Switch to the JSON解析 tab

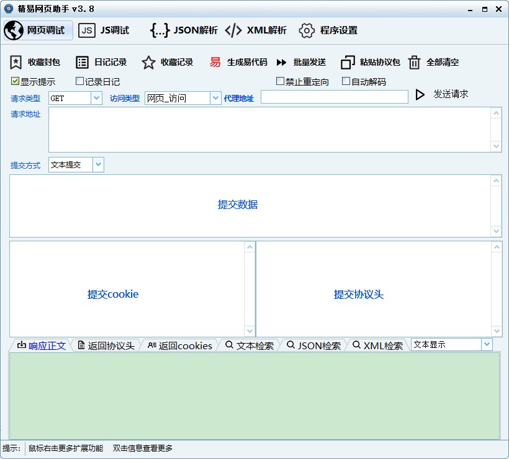(x=184, y=30)
